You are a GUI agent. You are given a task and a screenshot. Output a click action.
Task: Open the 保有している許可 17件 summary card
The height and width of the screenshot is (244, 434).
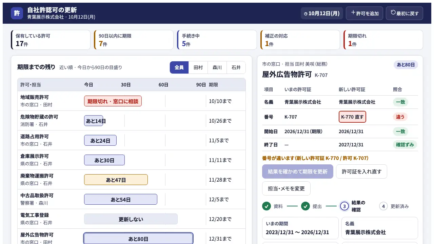(x=51, y=40)
